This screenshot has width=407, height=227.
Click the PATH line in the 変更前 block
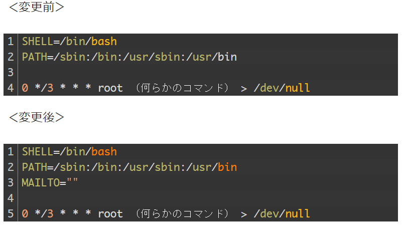(129, 57)
